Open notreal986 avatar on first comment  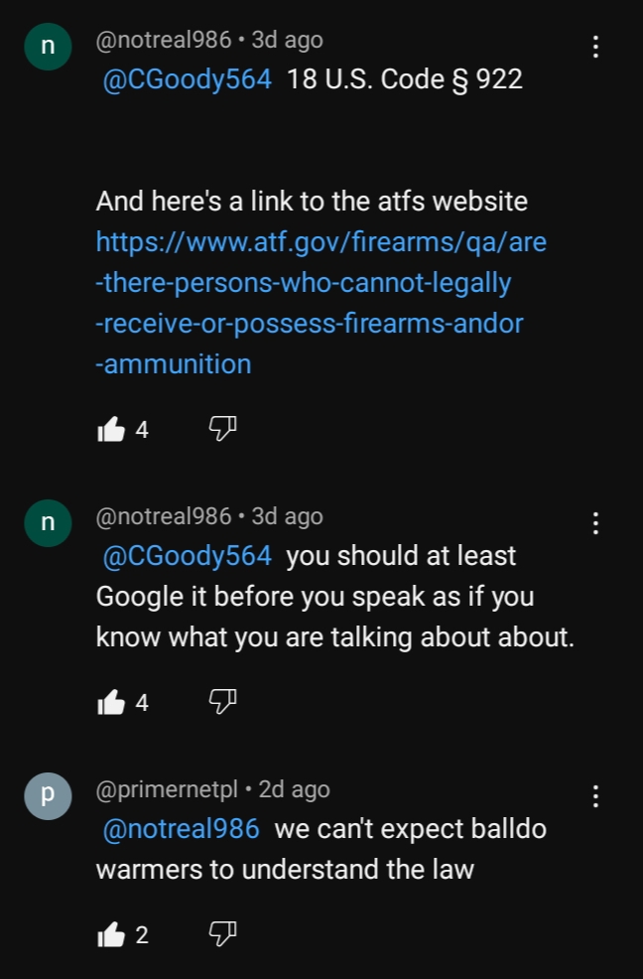coord(48,47)
